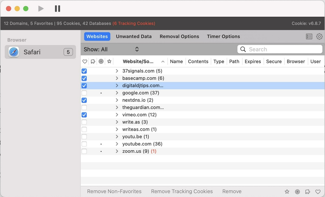Click the pause icon in the title bar
This screenshot has width=325, height=197.
(58, 9)
